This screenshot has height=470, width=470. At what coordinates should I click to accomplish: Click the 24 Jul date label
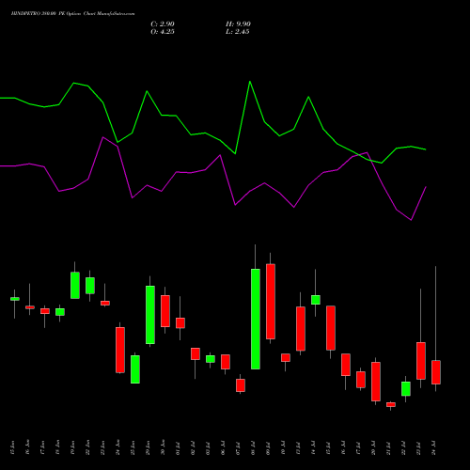[x=433, y=447]
